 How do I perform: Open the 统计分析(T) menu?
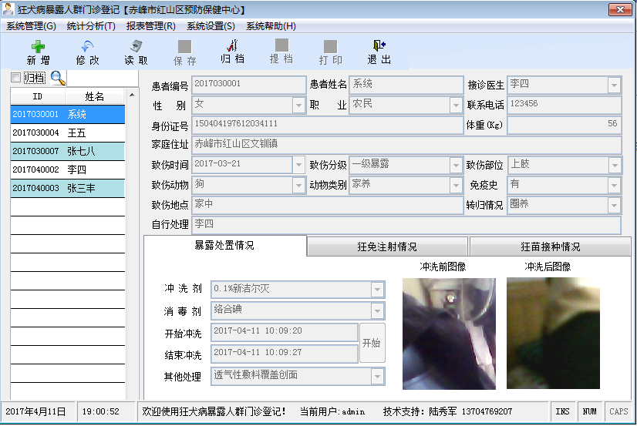90,26
